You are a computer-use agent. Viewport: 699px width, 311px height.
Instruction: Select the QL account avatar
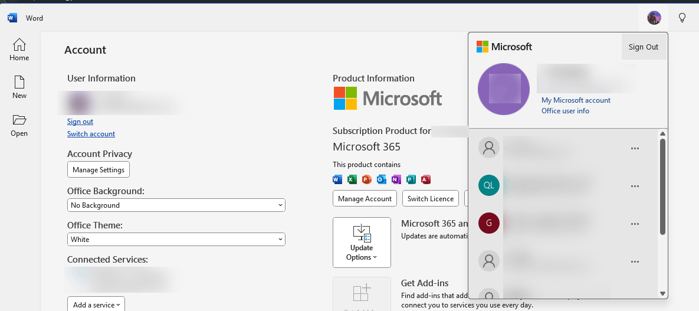489,185
